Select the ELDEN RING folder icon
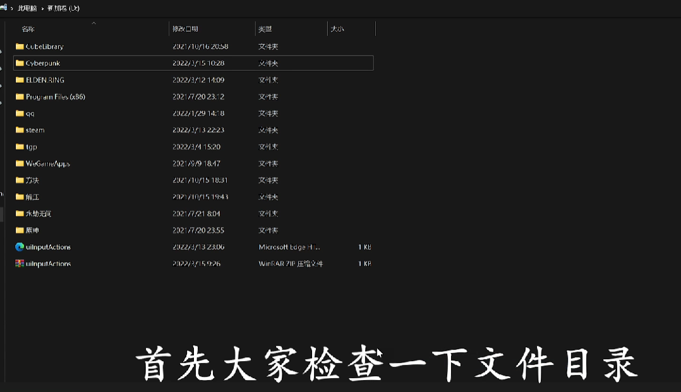681x392 pixels. pyautogui.click(x=20, y=80)
